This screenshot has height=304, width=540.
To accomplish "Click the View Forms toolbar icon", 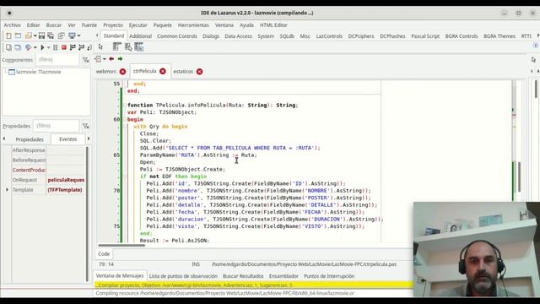I will [18, 47].
